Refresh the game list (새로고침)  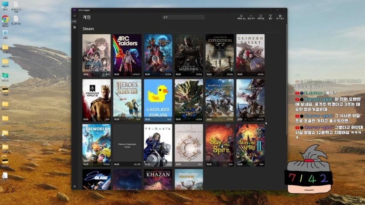pos(261,17)
